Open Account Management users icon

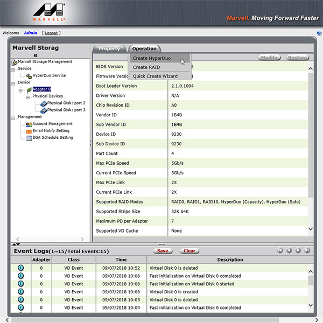pos(29,124)
